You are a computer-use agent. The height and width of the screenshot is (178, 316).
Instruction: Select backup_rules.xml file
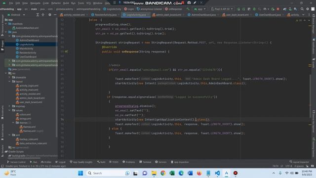(29, 139)
